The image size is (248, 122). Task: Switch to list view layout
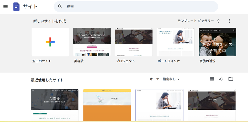pos(212,79)
